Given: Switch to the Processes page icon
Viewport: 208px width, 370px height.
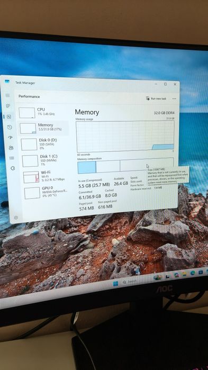Looking at the screenshot, I should pos(8,106).
